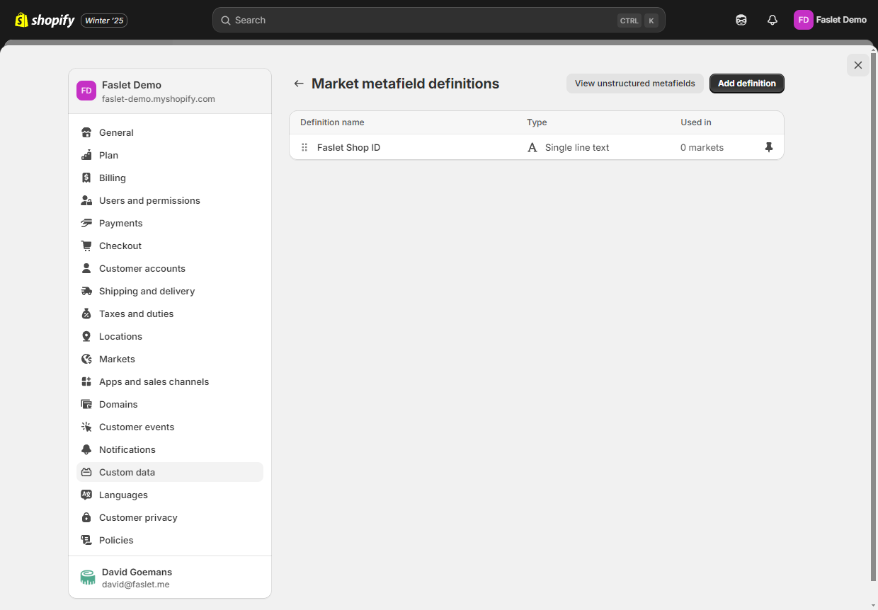Open David Goemans user profile
The image size is (878, 610).
pos(170,577)
